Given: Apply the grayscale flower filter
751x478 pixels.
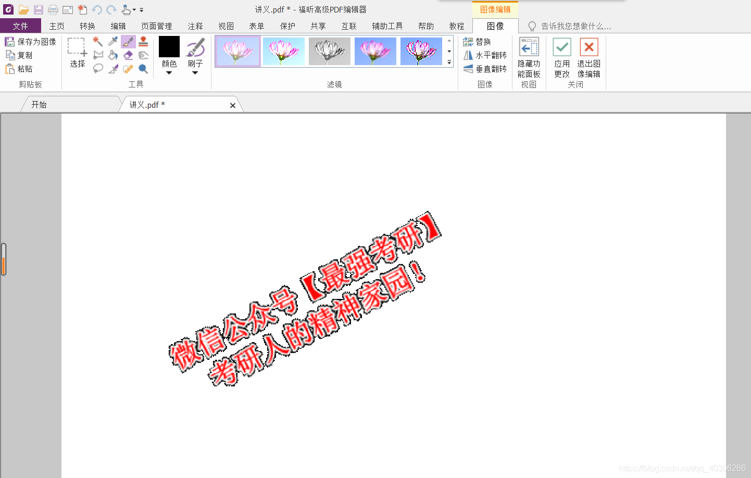Looking at the screenshot, I should pos(330,51).
